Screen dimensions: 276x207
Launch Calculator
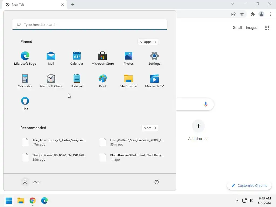(x=25, y=81)
